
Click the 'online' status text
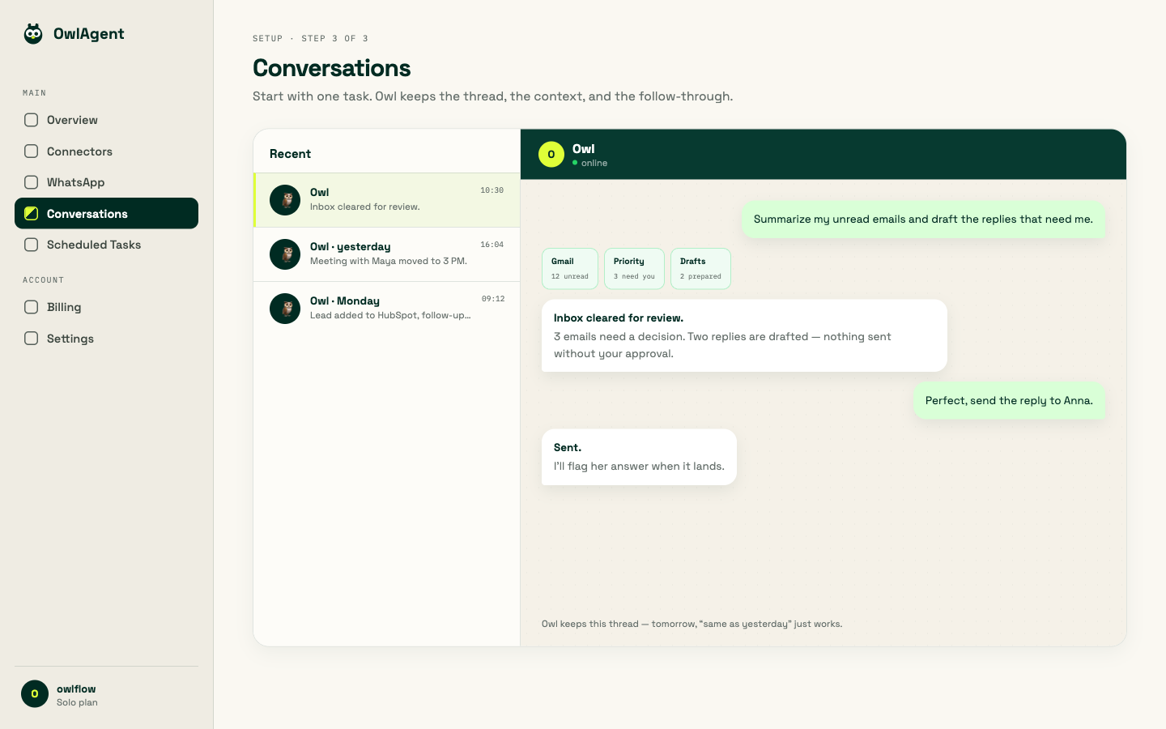tap(594, 163)
